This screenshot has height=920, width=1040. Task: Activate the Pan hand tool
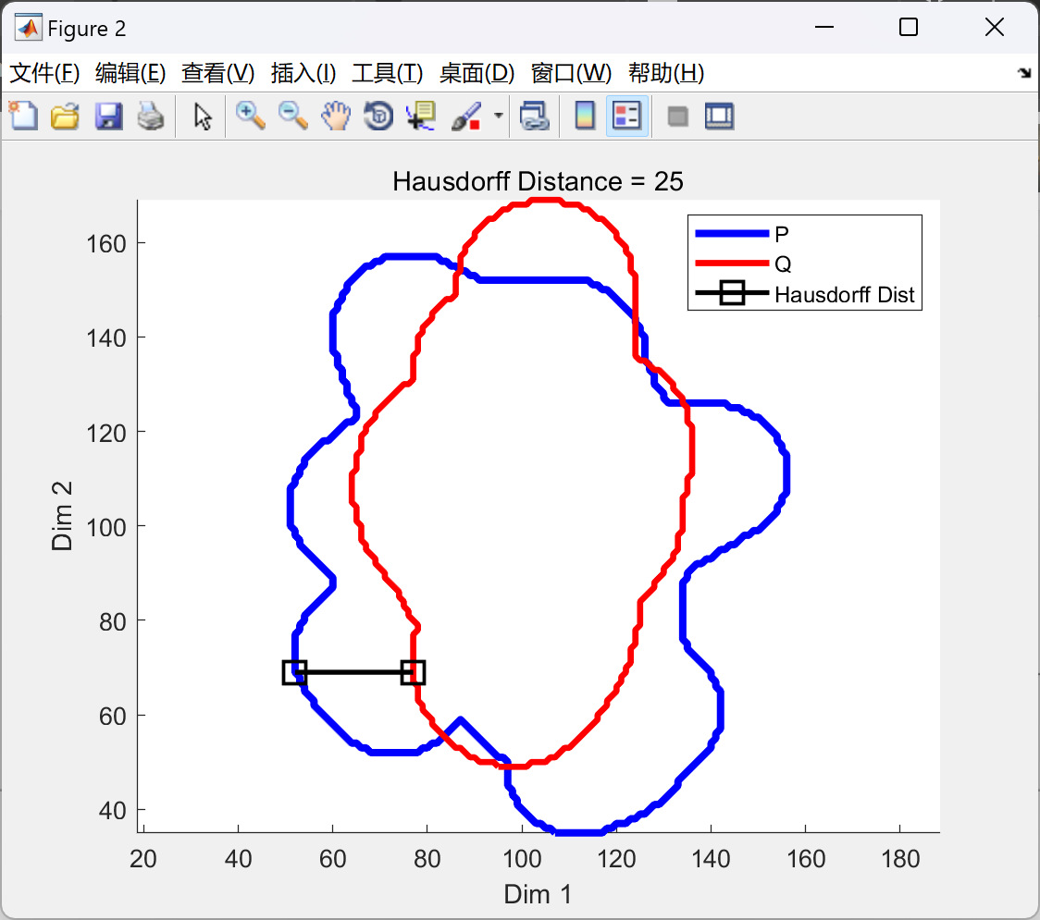[336, 116]
